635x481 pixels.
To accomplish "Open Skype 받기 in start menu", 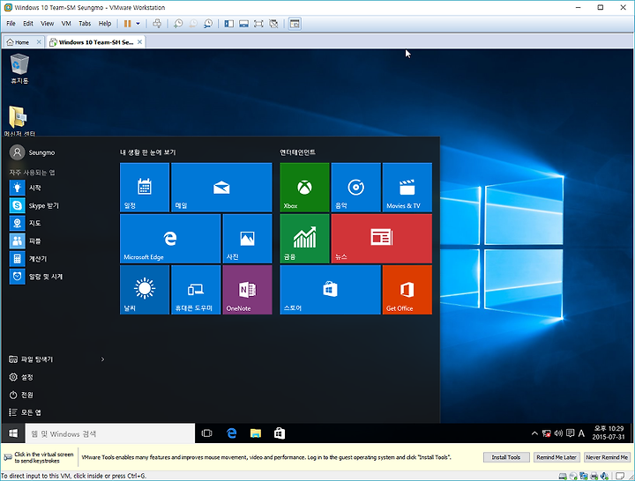I will coord(34,205).
